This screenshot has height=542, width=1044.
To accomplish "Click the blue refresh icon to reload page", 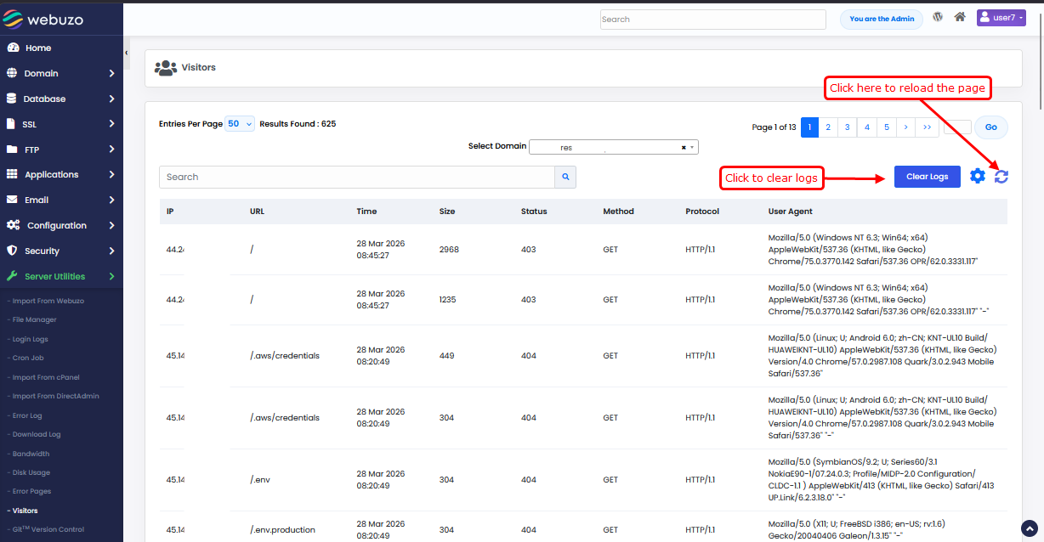I will 1001,177.
